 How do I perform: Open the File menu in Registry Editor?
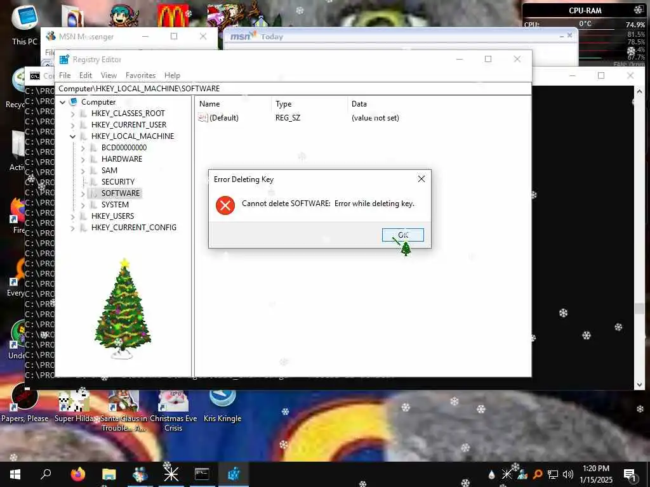coord(65,75)
